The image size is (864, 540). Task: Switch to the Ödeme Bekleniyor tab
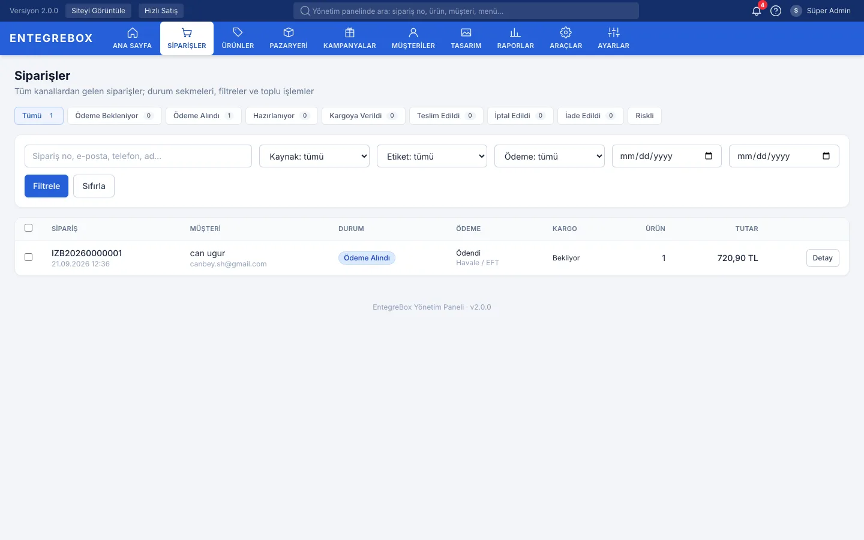click(115, 116)
